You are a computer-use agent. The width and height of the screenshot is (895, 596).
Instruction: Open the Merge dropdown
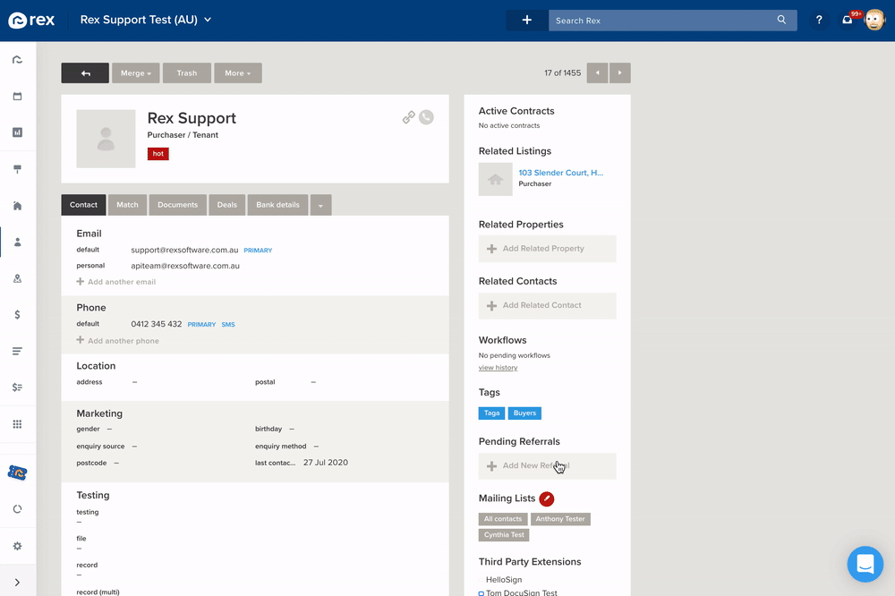(136, 73)
